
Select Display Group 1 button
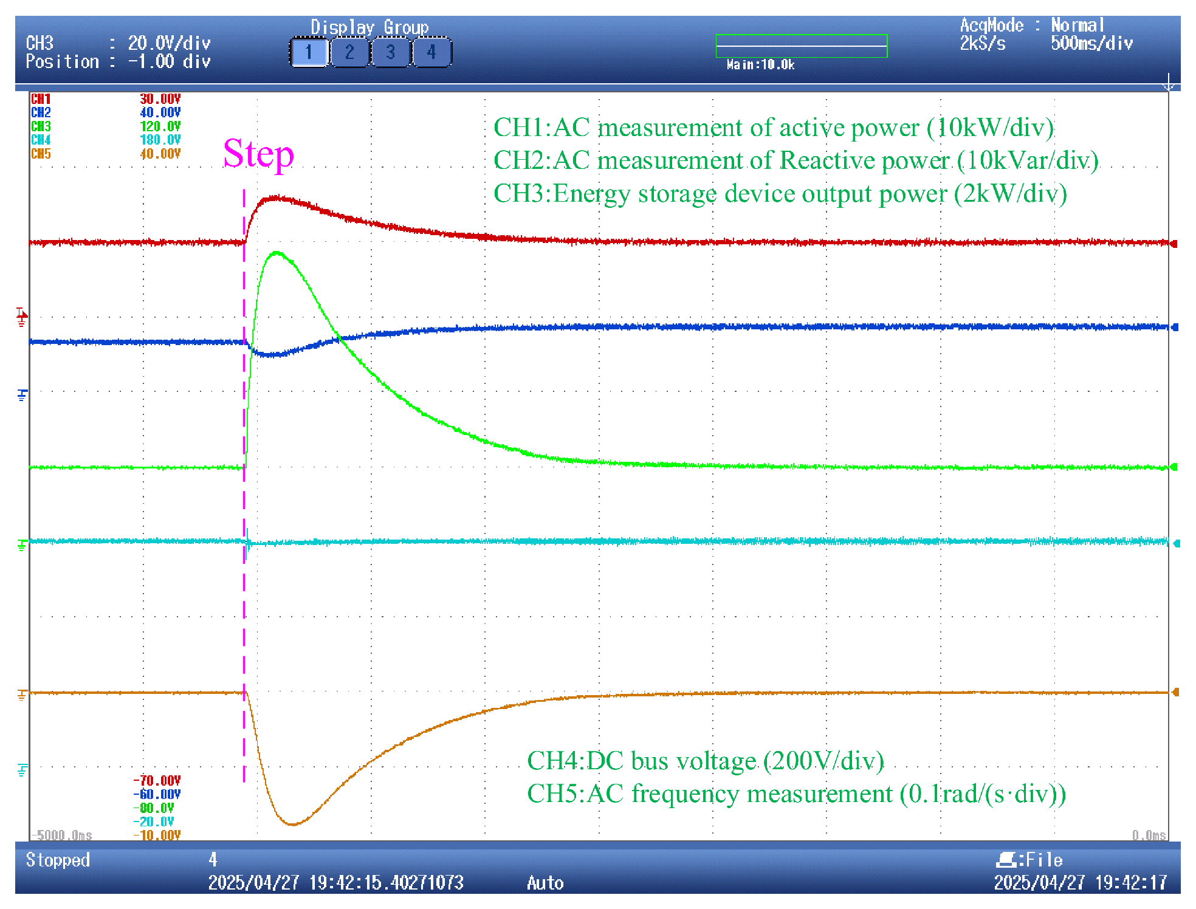(309, 52)
